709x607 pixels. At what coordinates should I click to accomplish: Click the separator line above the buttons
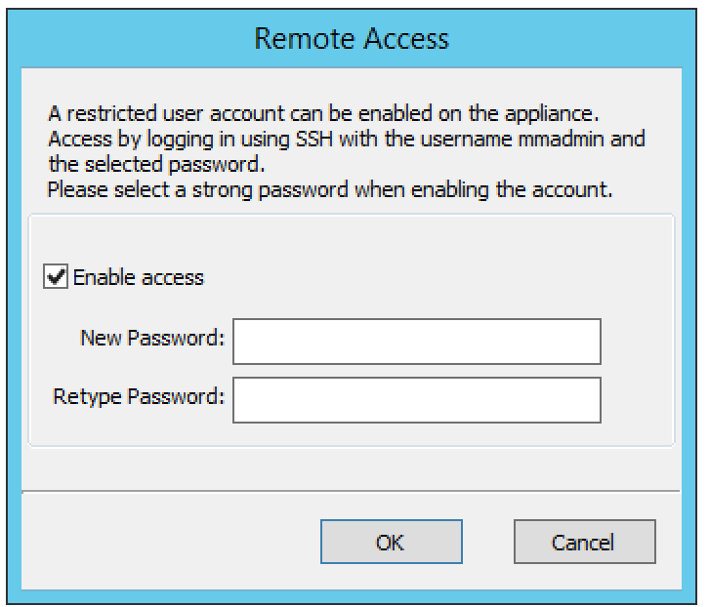(352, 490)
